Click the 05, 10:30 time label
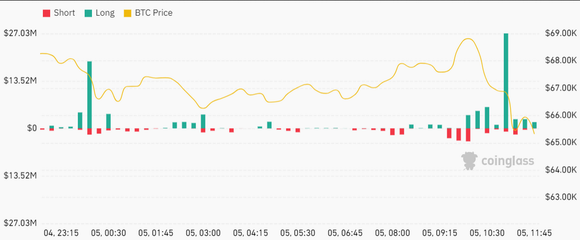This screenshot has height=240, width=580. point(487,233)
